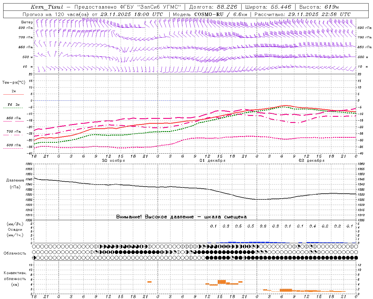Click the 02 декабря date label
The width and height of the screenshot is (373, 299).
coord(312,161)
